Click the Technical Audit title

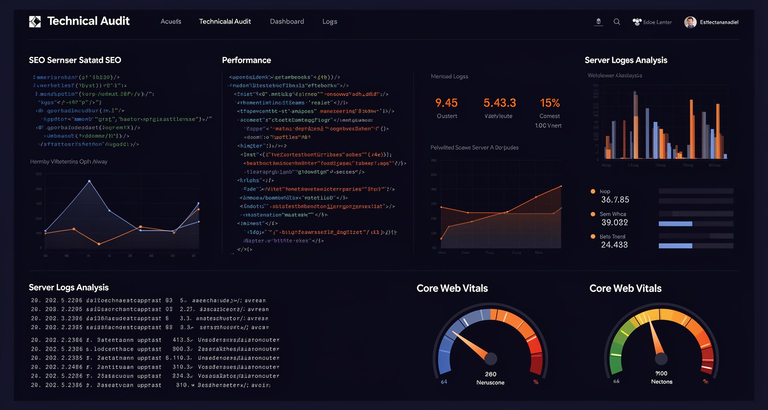[88, 21]
